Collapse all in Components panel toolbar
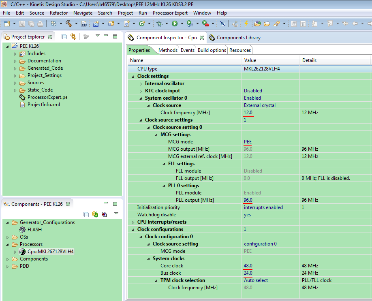This screenshot has width=372, height=301. pos(86,214)
